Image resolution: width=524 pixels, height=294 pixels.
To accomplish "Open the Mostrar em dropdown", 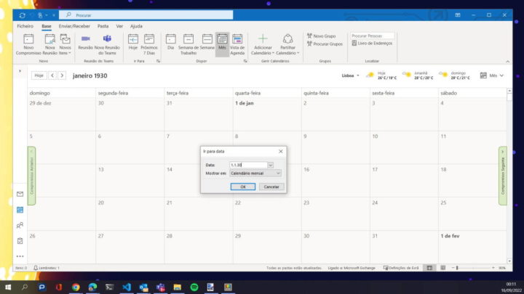I will click(x=277, y=173).
